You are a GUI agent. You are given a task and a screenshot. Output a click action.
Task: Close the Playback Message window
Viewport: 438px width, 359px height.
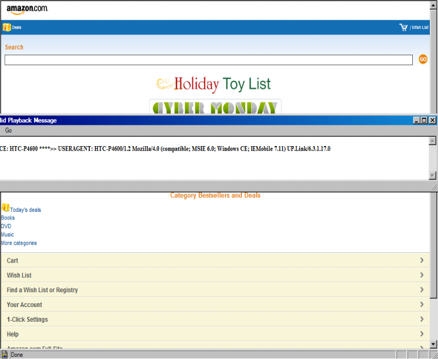click(x=432, y=120)
